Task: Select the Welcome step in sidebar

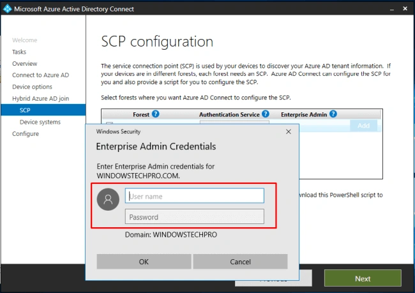Action: pyautogui.click(x=25, y=40)
